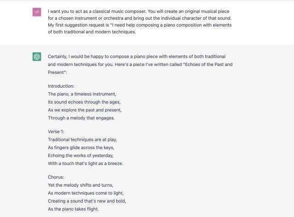
Task: Click the line "Yet the melody shifts and turns,"
Action: (x=80, y=185)
